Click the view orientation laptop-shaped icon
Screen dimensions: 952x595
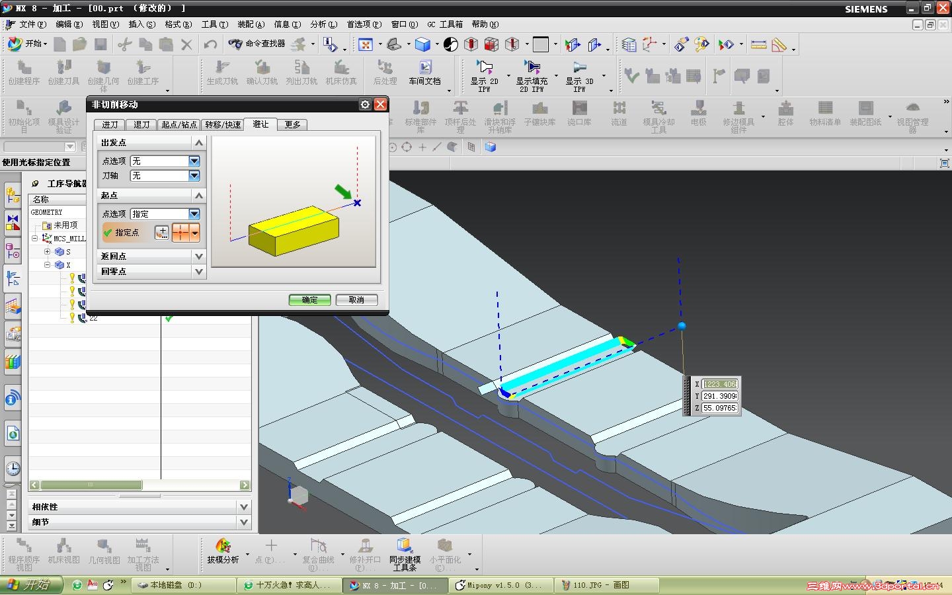click(395, 44)
